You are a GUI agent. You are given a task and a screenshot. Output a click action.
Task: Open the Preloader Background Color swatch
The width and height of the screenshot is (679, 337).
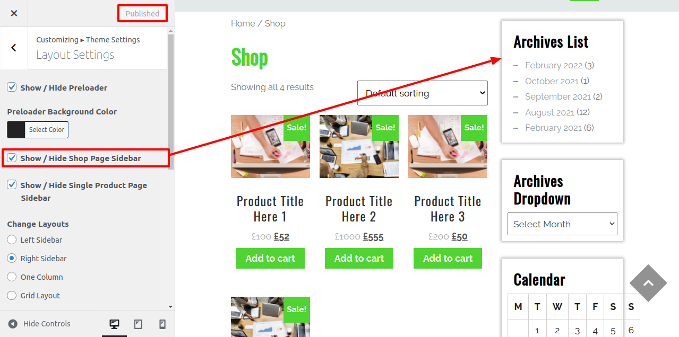click(x=16, y=129)
